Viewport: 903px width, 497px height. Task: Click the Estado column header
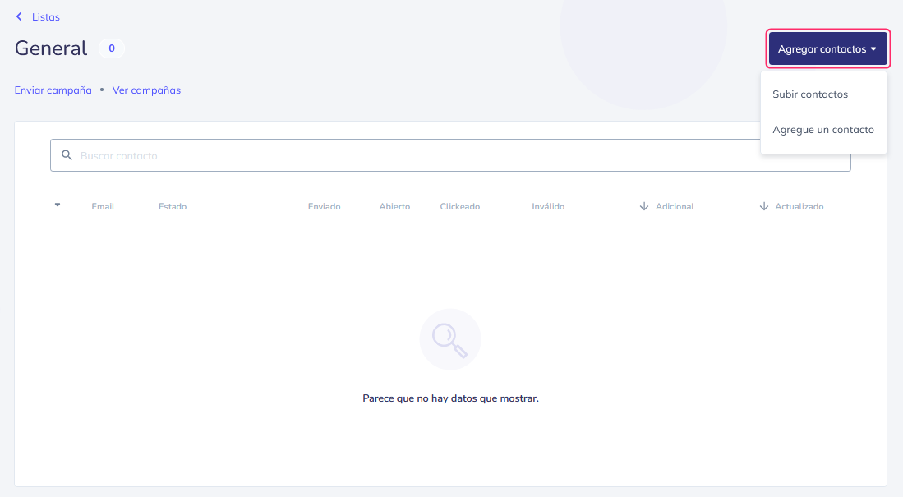coord(173,206)
